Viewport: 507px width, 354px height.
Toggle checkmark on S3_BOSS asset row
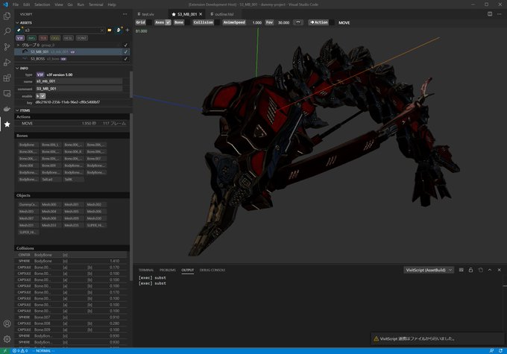(126, 59)
